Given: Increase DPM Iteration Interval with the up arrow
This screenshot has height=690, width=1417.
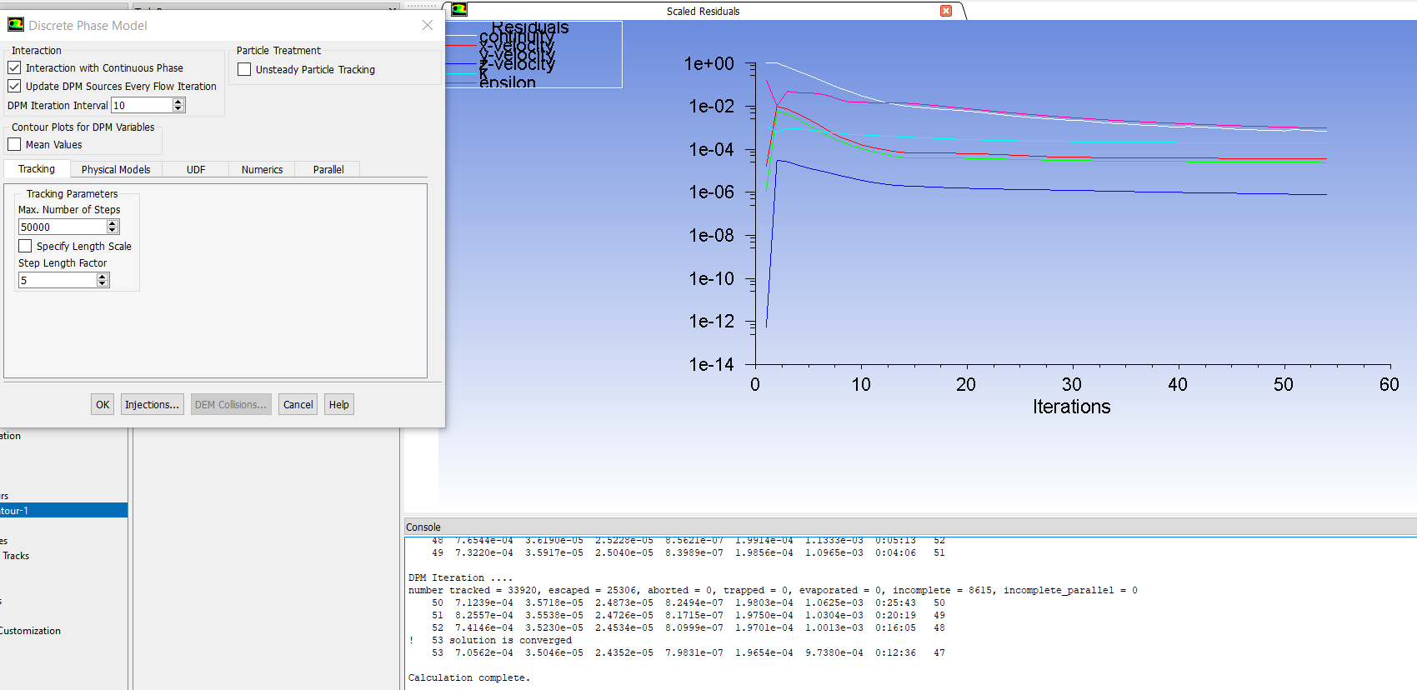Looking at the screenshot, I should point(178,102).
